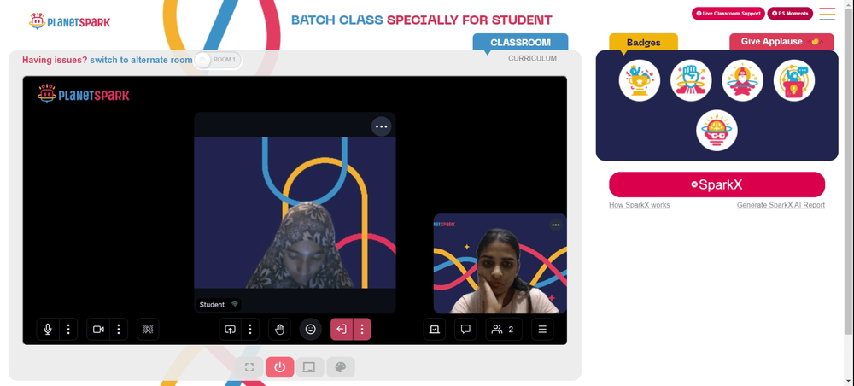Screen dimensions: 854x386
Task: Click the laptop screen icon below video
Action: pos(309,367)
